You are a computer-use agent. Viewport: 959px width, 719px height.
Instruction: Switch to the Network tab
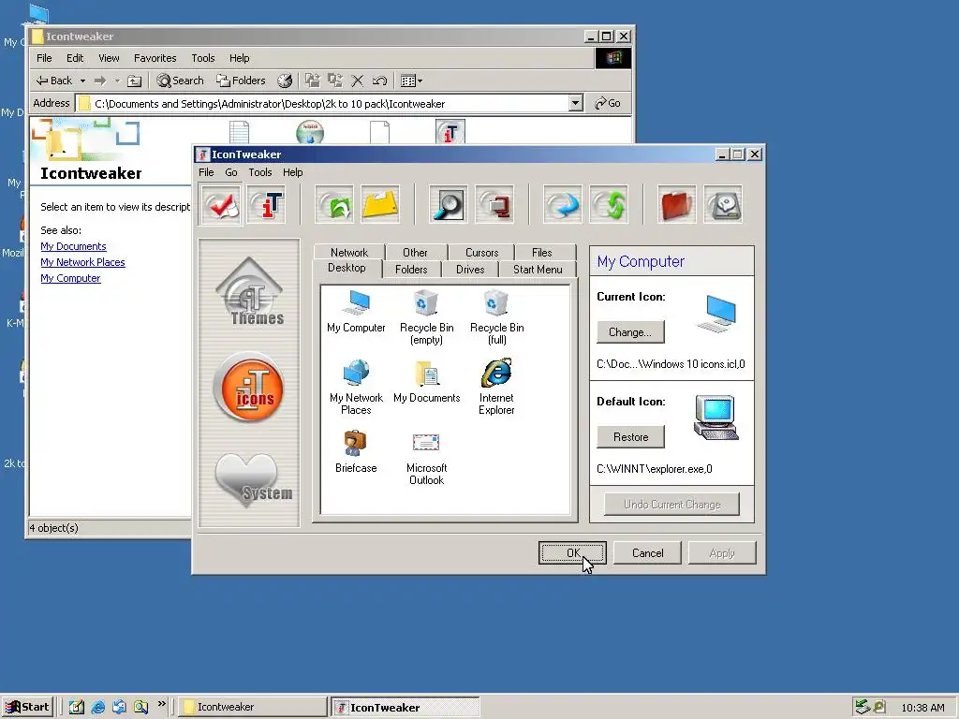[349, 253]
